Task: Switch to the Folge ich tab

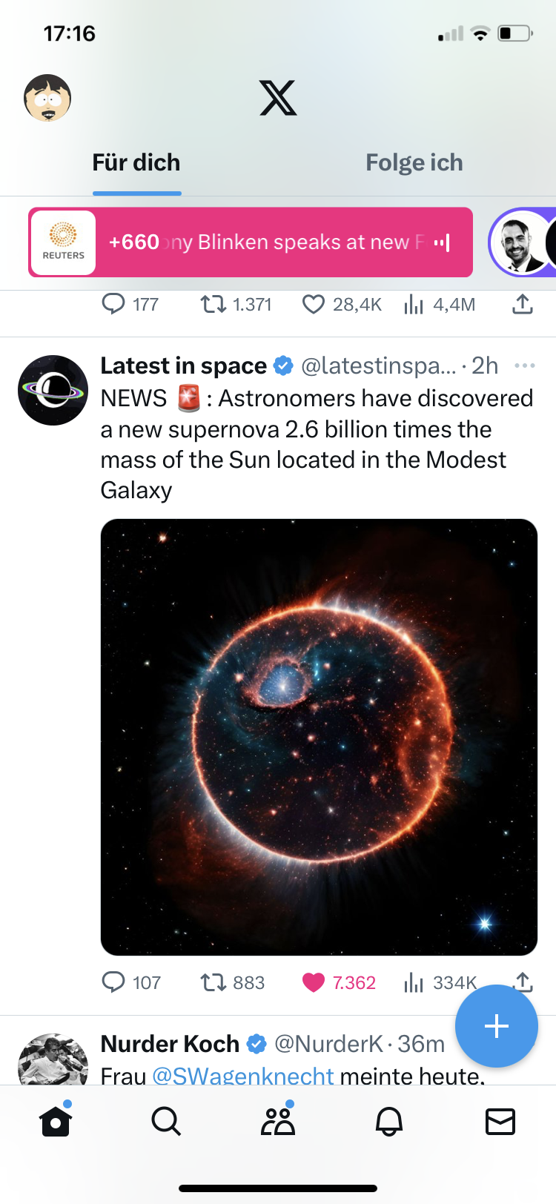Action: pyautogui.click(x=414, y=163)
